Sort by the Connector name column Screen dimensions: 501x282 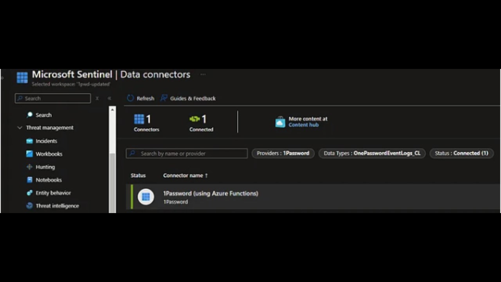pos(186,175)
